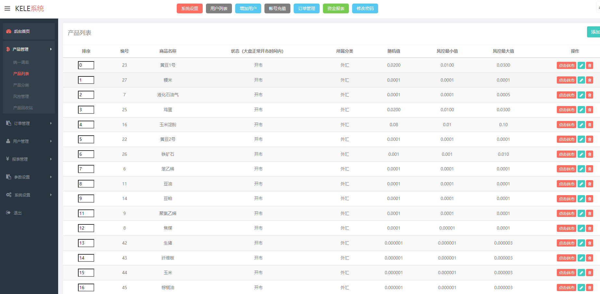Edit the 鸡蛋 product via pencil icon
This screenshot has height=294, width=600.
click(x=581, y=110)
